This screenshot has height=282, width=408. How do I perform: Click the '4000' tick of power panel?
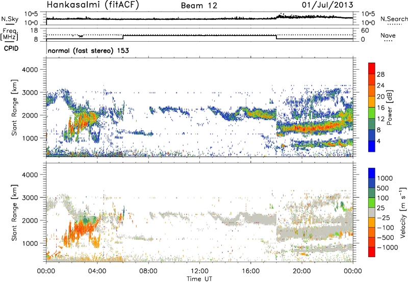[x=30, y=70]
